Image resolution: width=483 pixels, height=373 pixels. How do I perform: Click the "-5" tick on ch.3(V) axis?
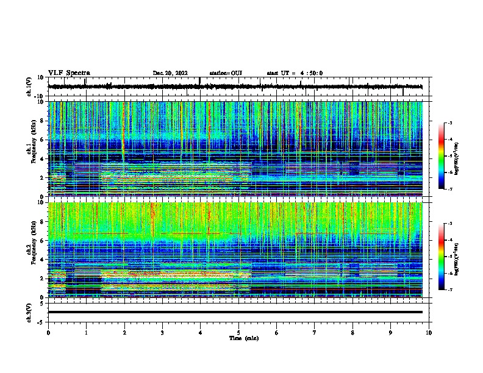[x=41, y=322]
